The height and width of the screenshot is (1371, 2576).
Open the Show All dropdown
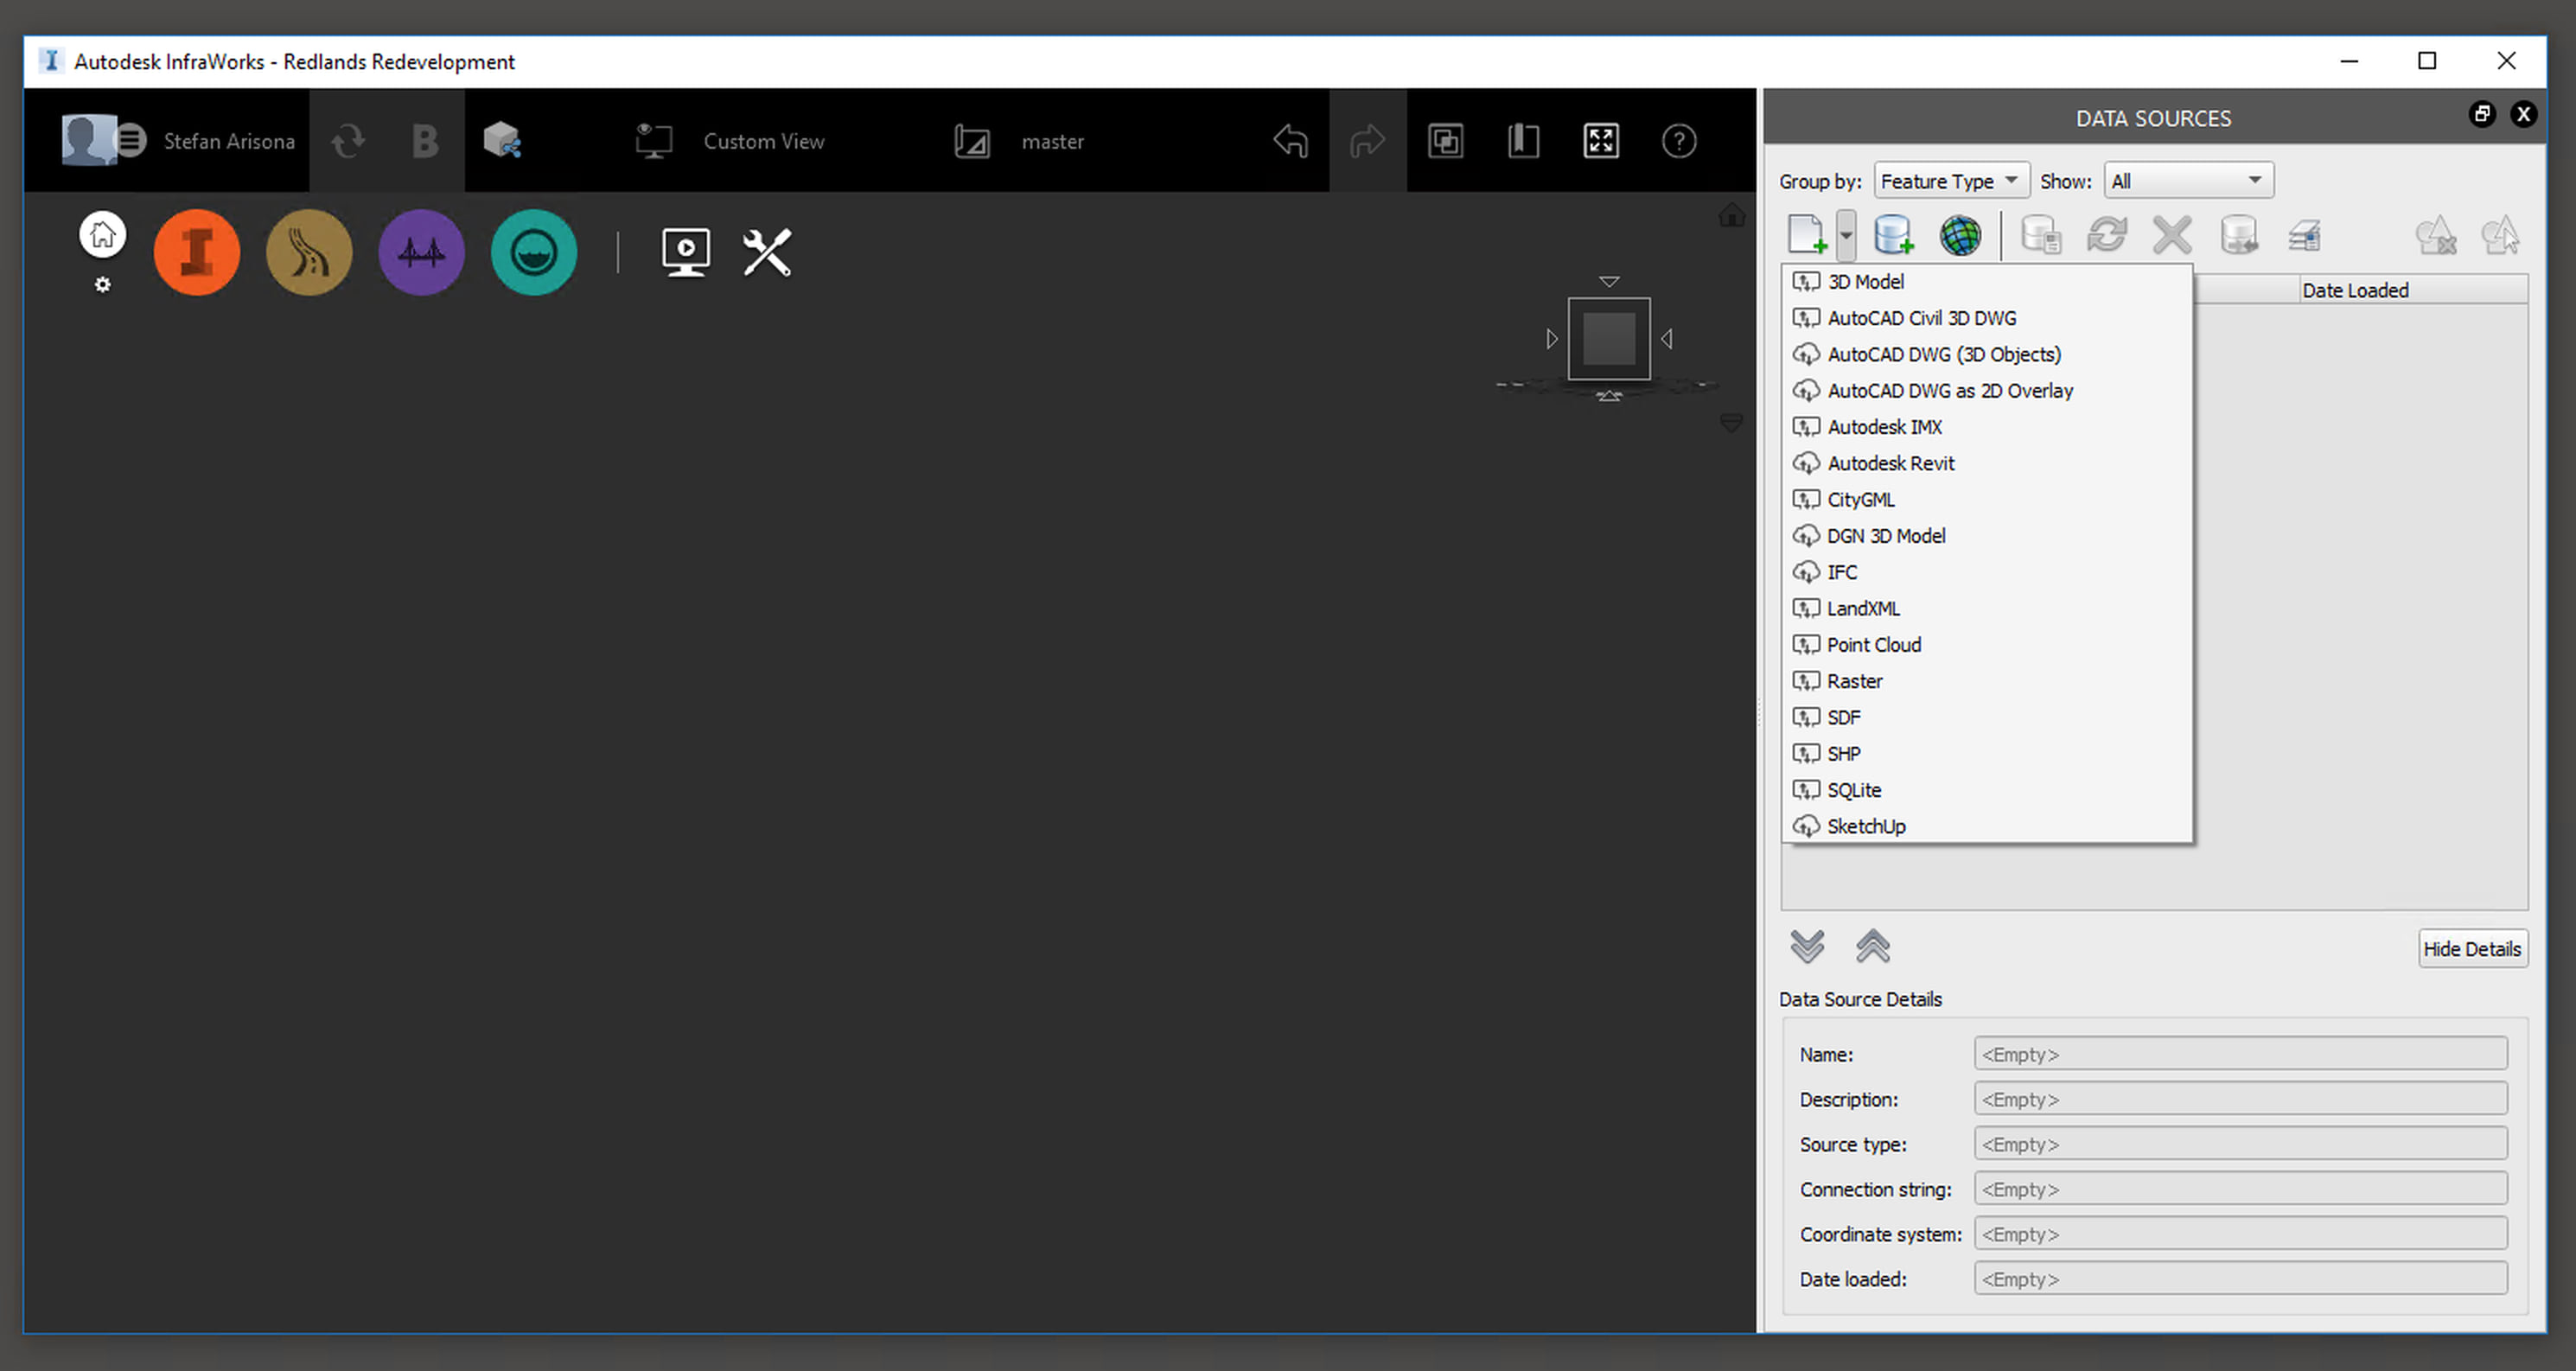(x=2187, y=181)
